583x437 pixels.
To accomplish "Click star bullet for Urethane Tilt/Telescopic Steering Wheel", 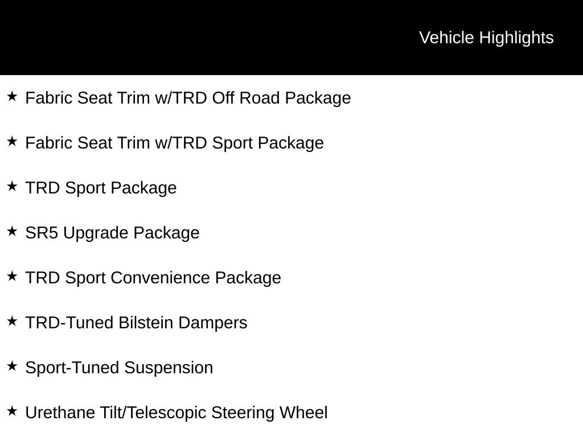I will tap(12, 411).
